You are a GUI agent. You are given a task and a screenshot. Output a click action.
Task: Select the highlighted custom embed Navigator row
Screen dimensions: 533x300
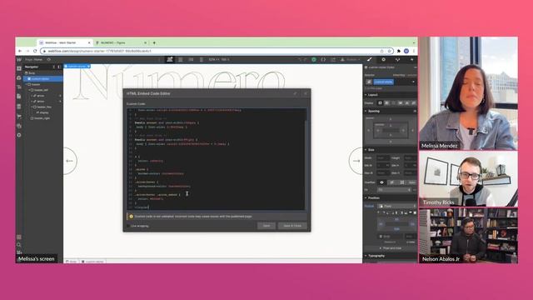click(x=43, y=79)
